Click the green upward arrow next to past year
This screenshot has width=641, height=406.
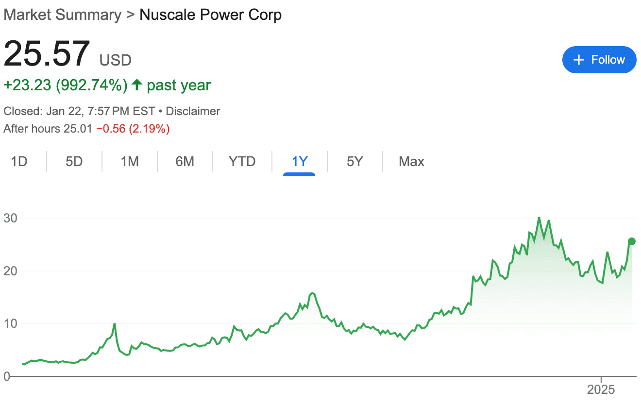[x=136, y=84]
